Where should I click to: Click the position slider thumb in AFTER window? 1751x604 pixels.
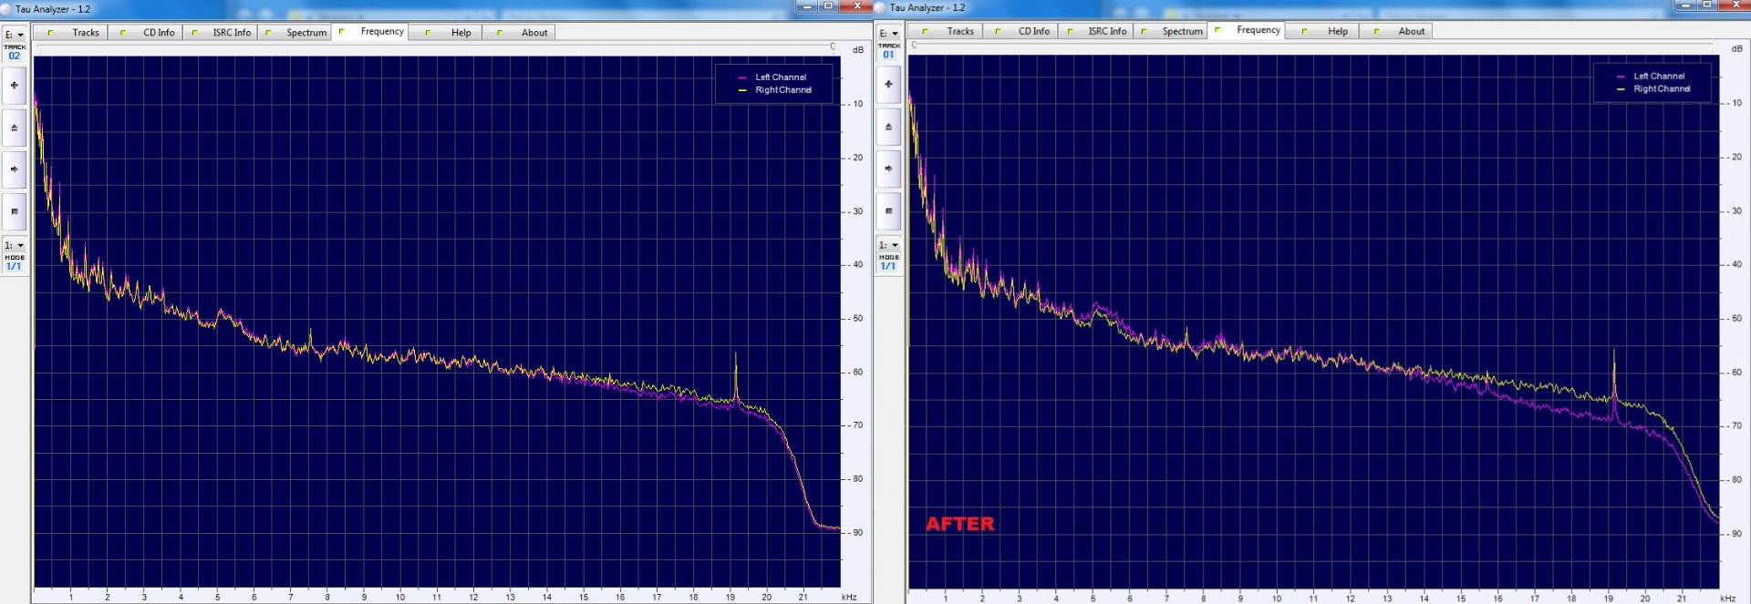[914, 45]
